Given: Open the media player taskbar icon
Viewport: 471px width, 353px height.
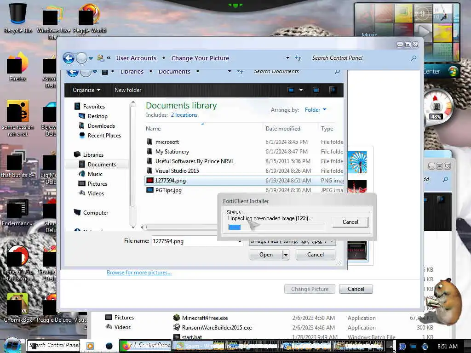Looking at the screenshot, I should click(x=90, y=346).
